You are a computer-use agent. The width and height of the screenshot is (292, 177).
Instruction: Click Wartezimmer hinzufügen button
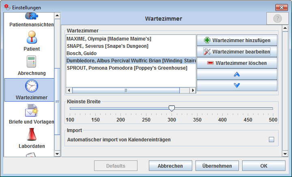point(237,40)
